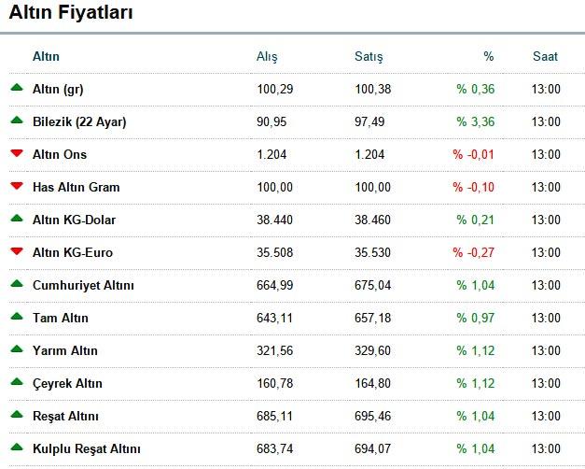The image size is (585, 469).
Task: Click the red down arrow beside Has Altın Gram
Action: pyautogui.click(x=17, y=185)
